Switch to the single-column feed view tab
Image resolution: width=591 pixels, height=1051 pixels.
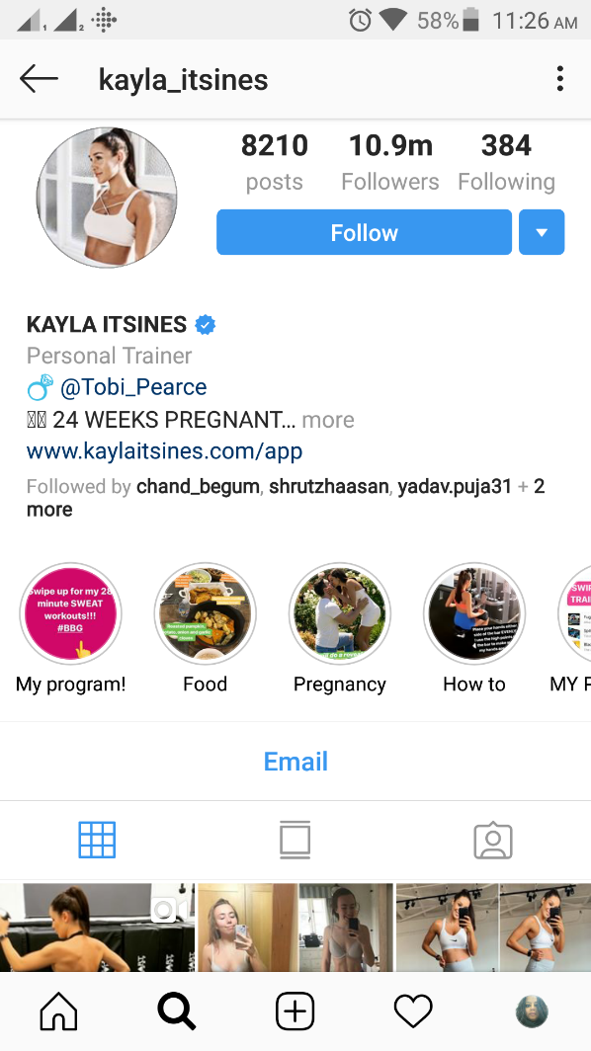pyautogui.click(x=295, y=840)
